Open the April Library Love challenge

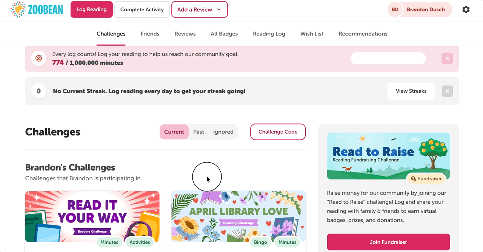pos(238,217)
